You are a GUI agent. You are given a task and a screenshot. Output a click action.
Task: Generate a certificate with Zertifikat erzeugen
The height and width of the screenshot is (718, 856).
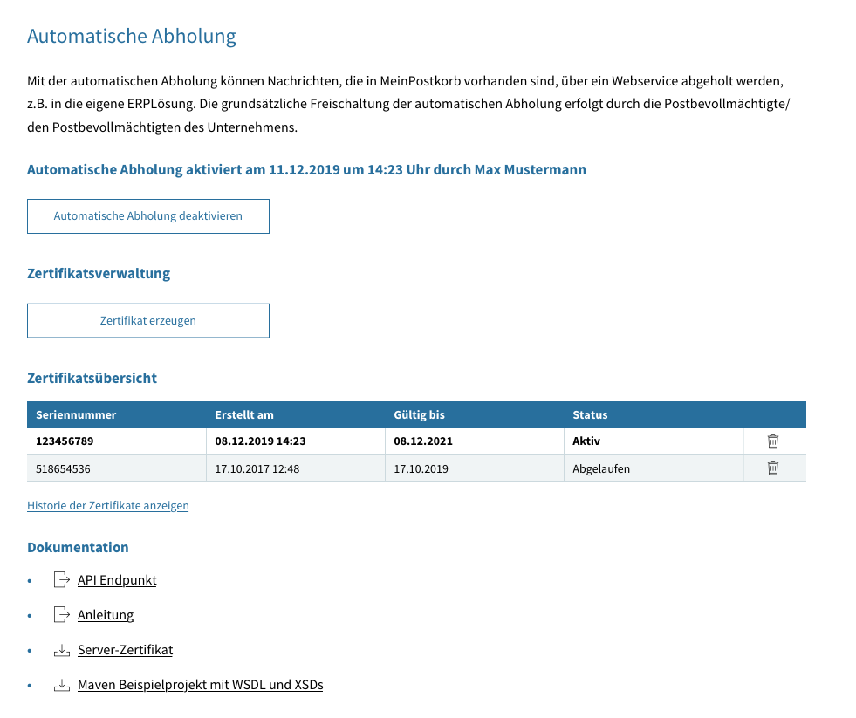point(148,320)
